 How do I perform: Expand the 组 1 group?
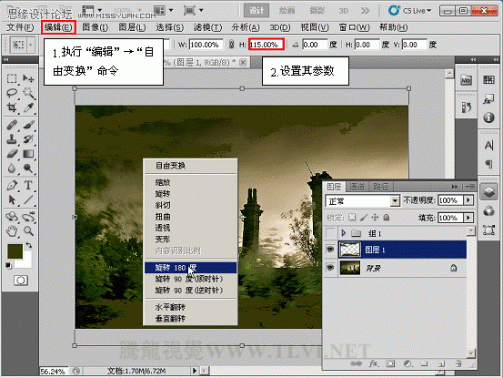(x=344, y=233)
